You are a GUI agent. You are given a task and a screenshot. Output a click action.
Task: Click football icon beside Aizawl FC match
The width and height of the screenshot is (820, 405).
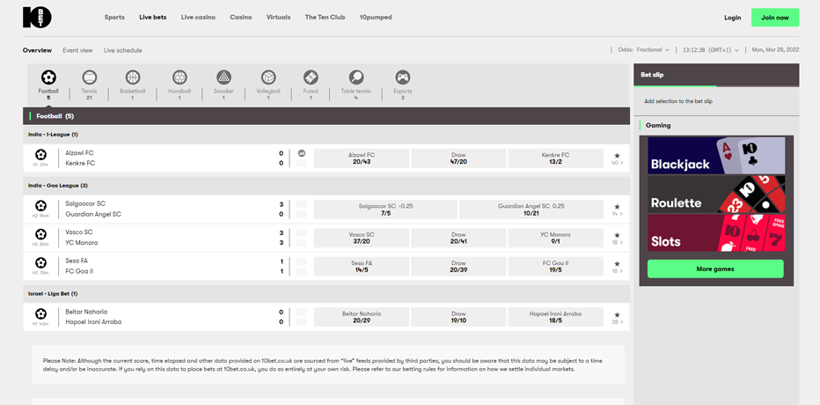click(x=40, y=155)
